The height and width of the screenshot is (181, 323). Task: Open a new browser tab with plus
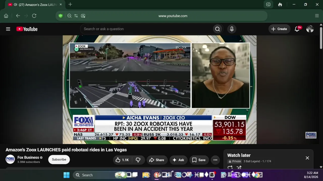[x=70, y=5]
